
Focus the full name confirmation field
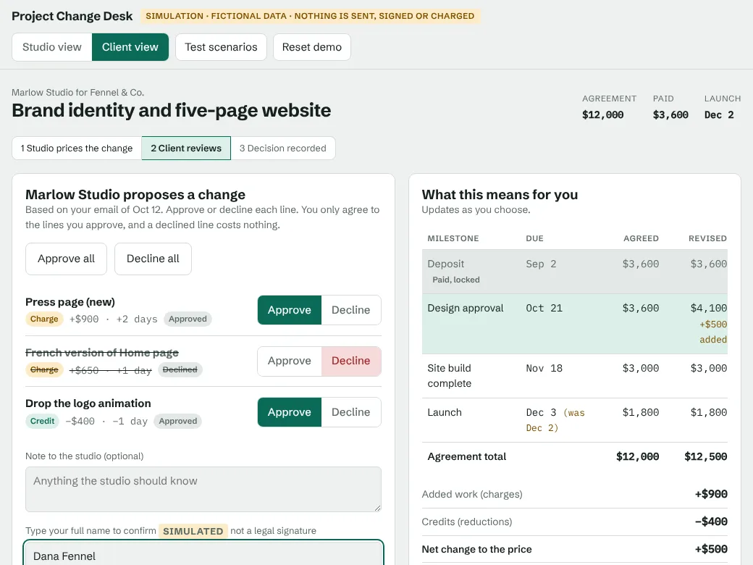(203, 553)
